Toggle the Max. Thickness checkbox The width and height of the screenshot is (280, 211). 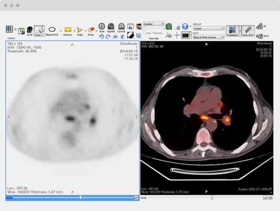click(144, 33)
